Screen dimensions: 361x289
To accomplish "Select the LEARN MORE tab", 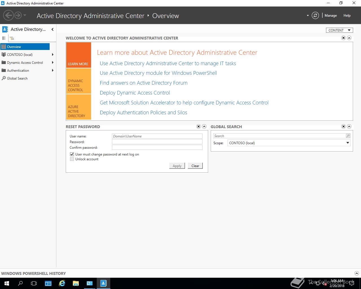I will coord(79,55).
